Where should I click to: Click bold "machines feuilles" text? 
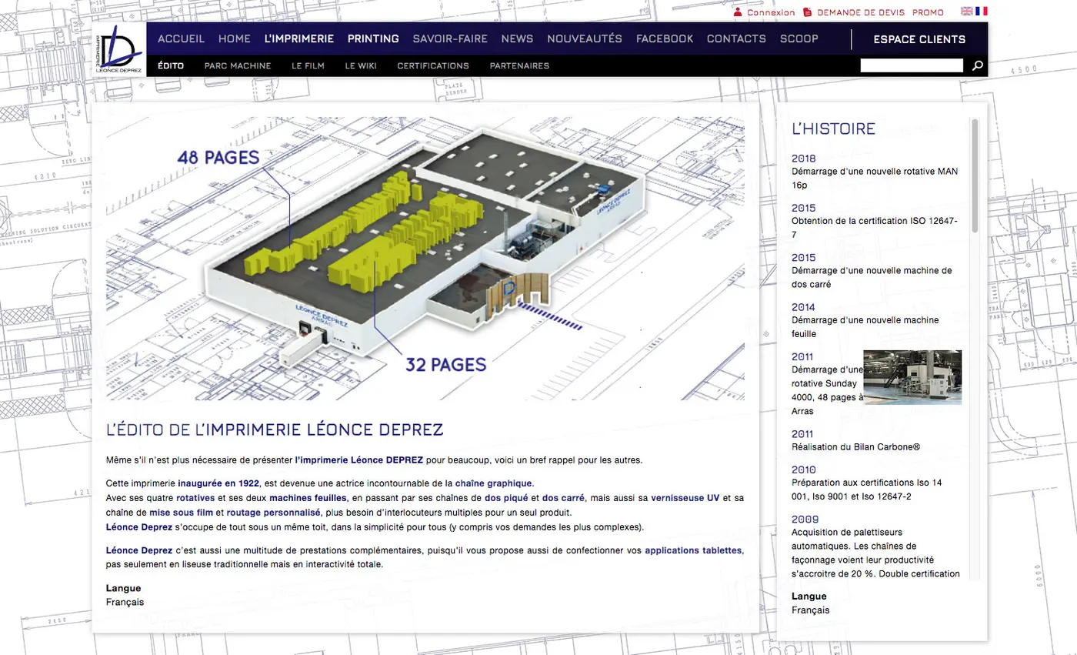point(308,498)
